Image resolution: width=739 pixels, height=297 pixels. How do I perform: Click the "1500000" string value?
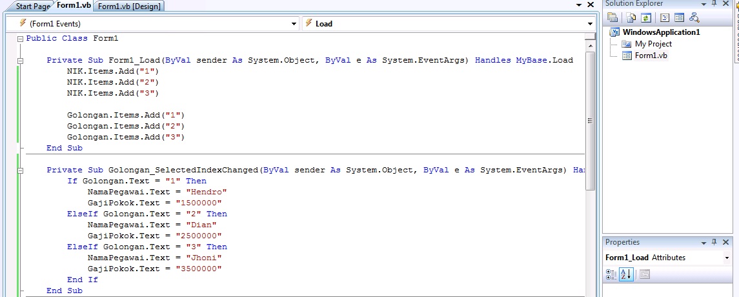click(198, 203)
